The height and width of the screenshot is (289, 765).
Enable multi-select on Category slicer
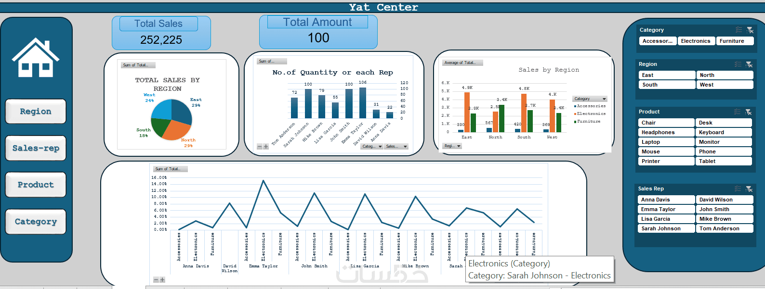pyautogui.click(x=739, y=30)
